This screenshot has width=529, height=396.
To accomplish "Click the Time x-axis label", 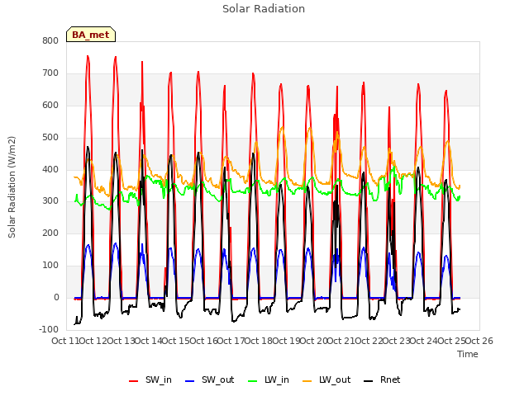I will tap(468, 354).
